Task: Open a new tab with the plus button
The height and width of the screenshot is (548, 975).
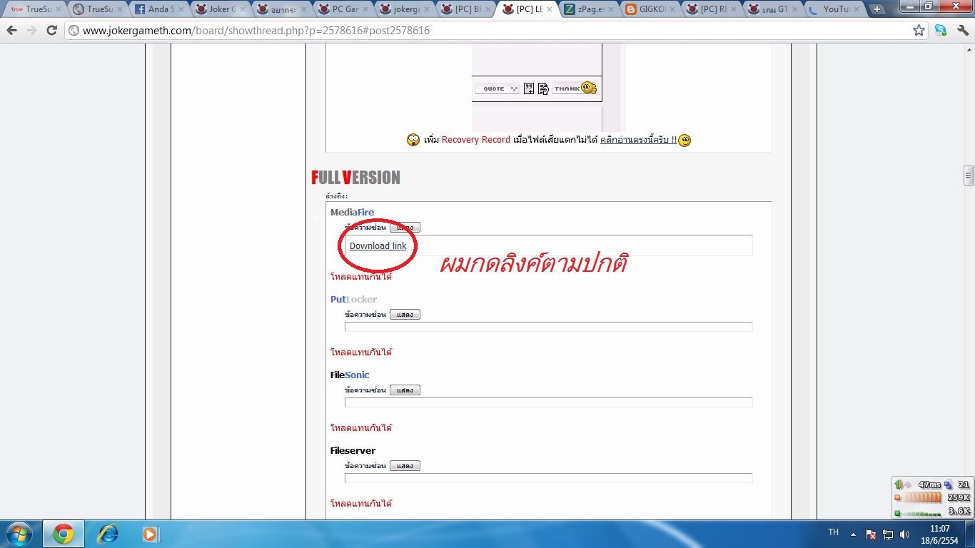Action: coord(877,9)
